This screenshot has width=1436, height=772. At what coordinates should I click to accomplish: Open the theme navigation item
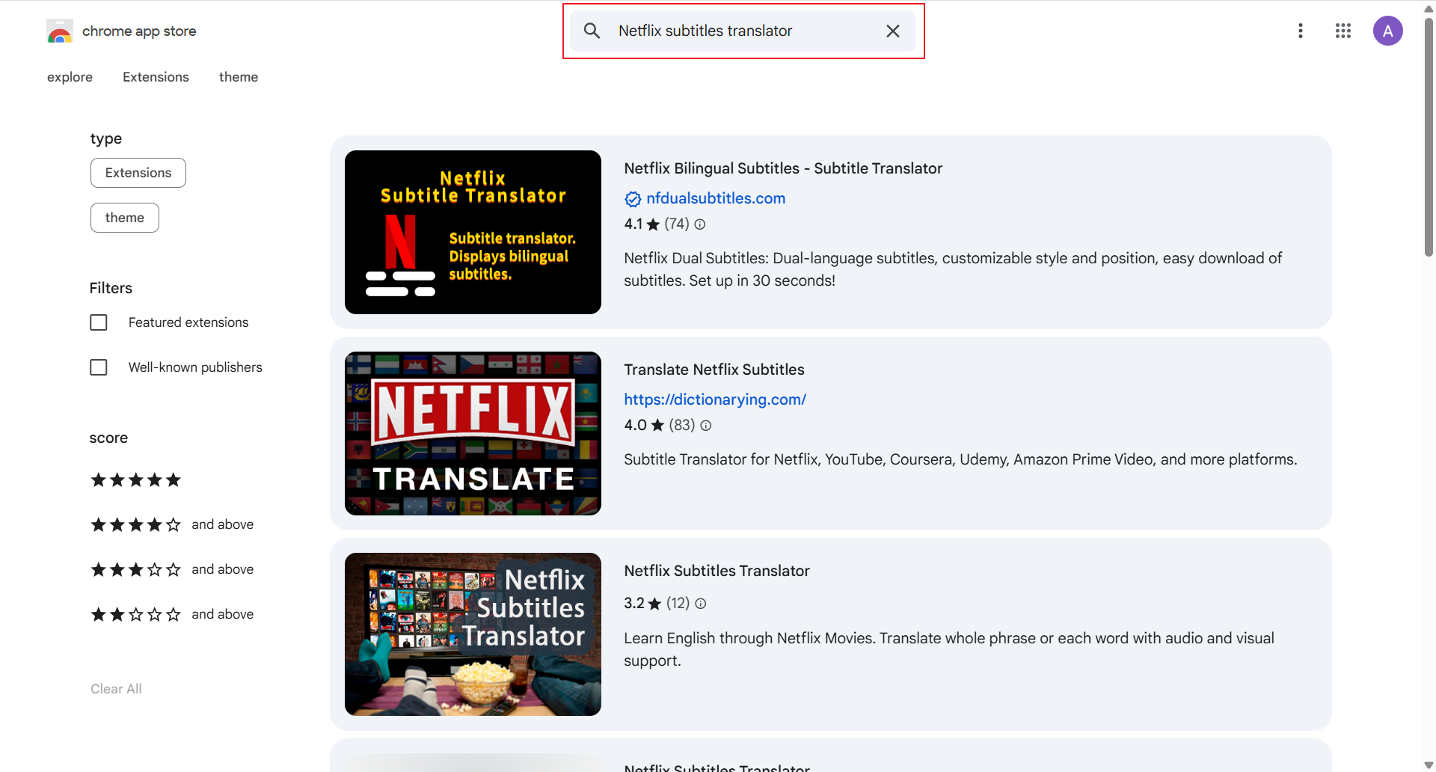pos(239,76)
